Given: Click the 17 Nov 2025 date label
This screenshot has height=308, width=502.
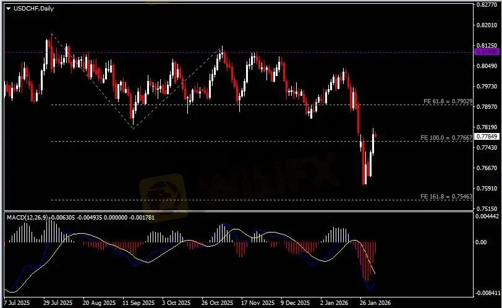Looking at the screenshot, I should coord(256,304).
